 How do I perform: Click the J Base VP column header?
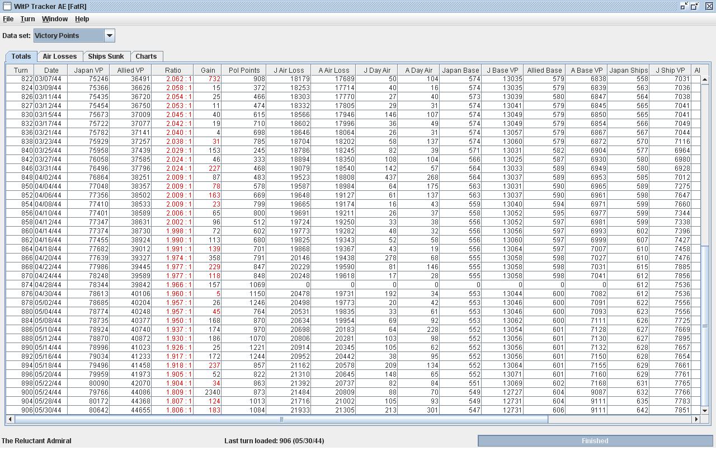point(502,71)
